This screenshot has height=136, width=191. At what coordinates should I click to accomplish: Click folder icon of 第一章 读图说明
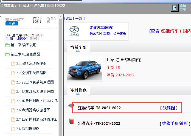(8, 45)
